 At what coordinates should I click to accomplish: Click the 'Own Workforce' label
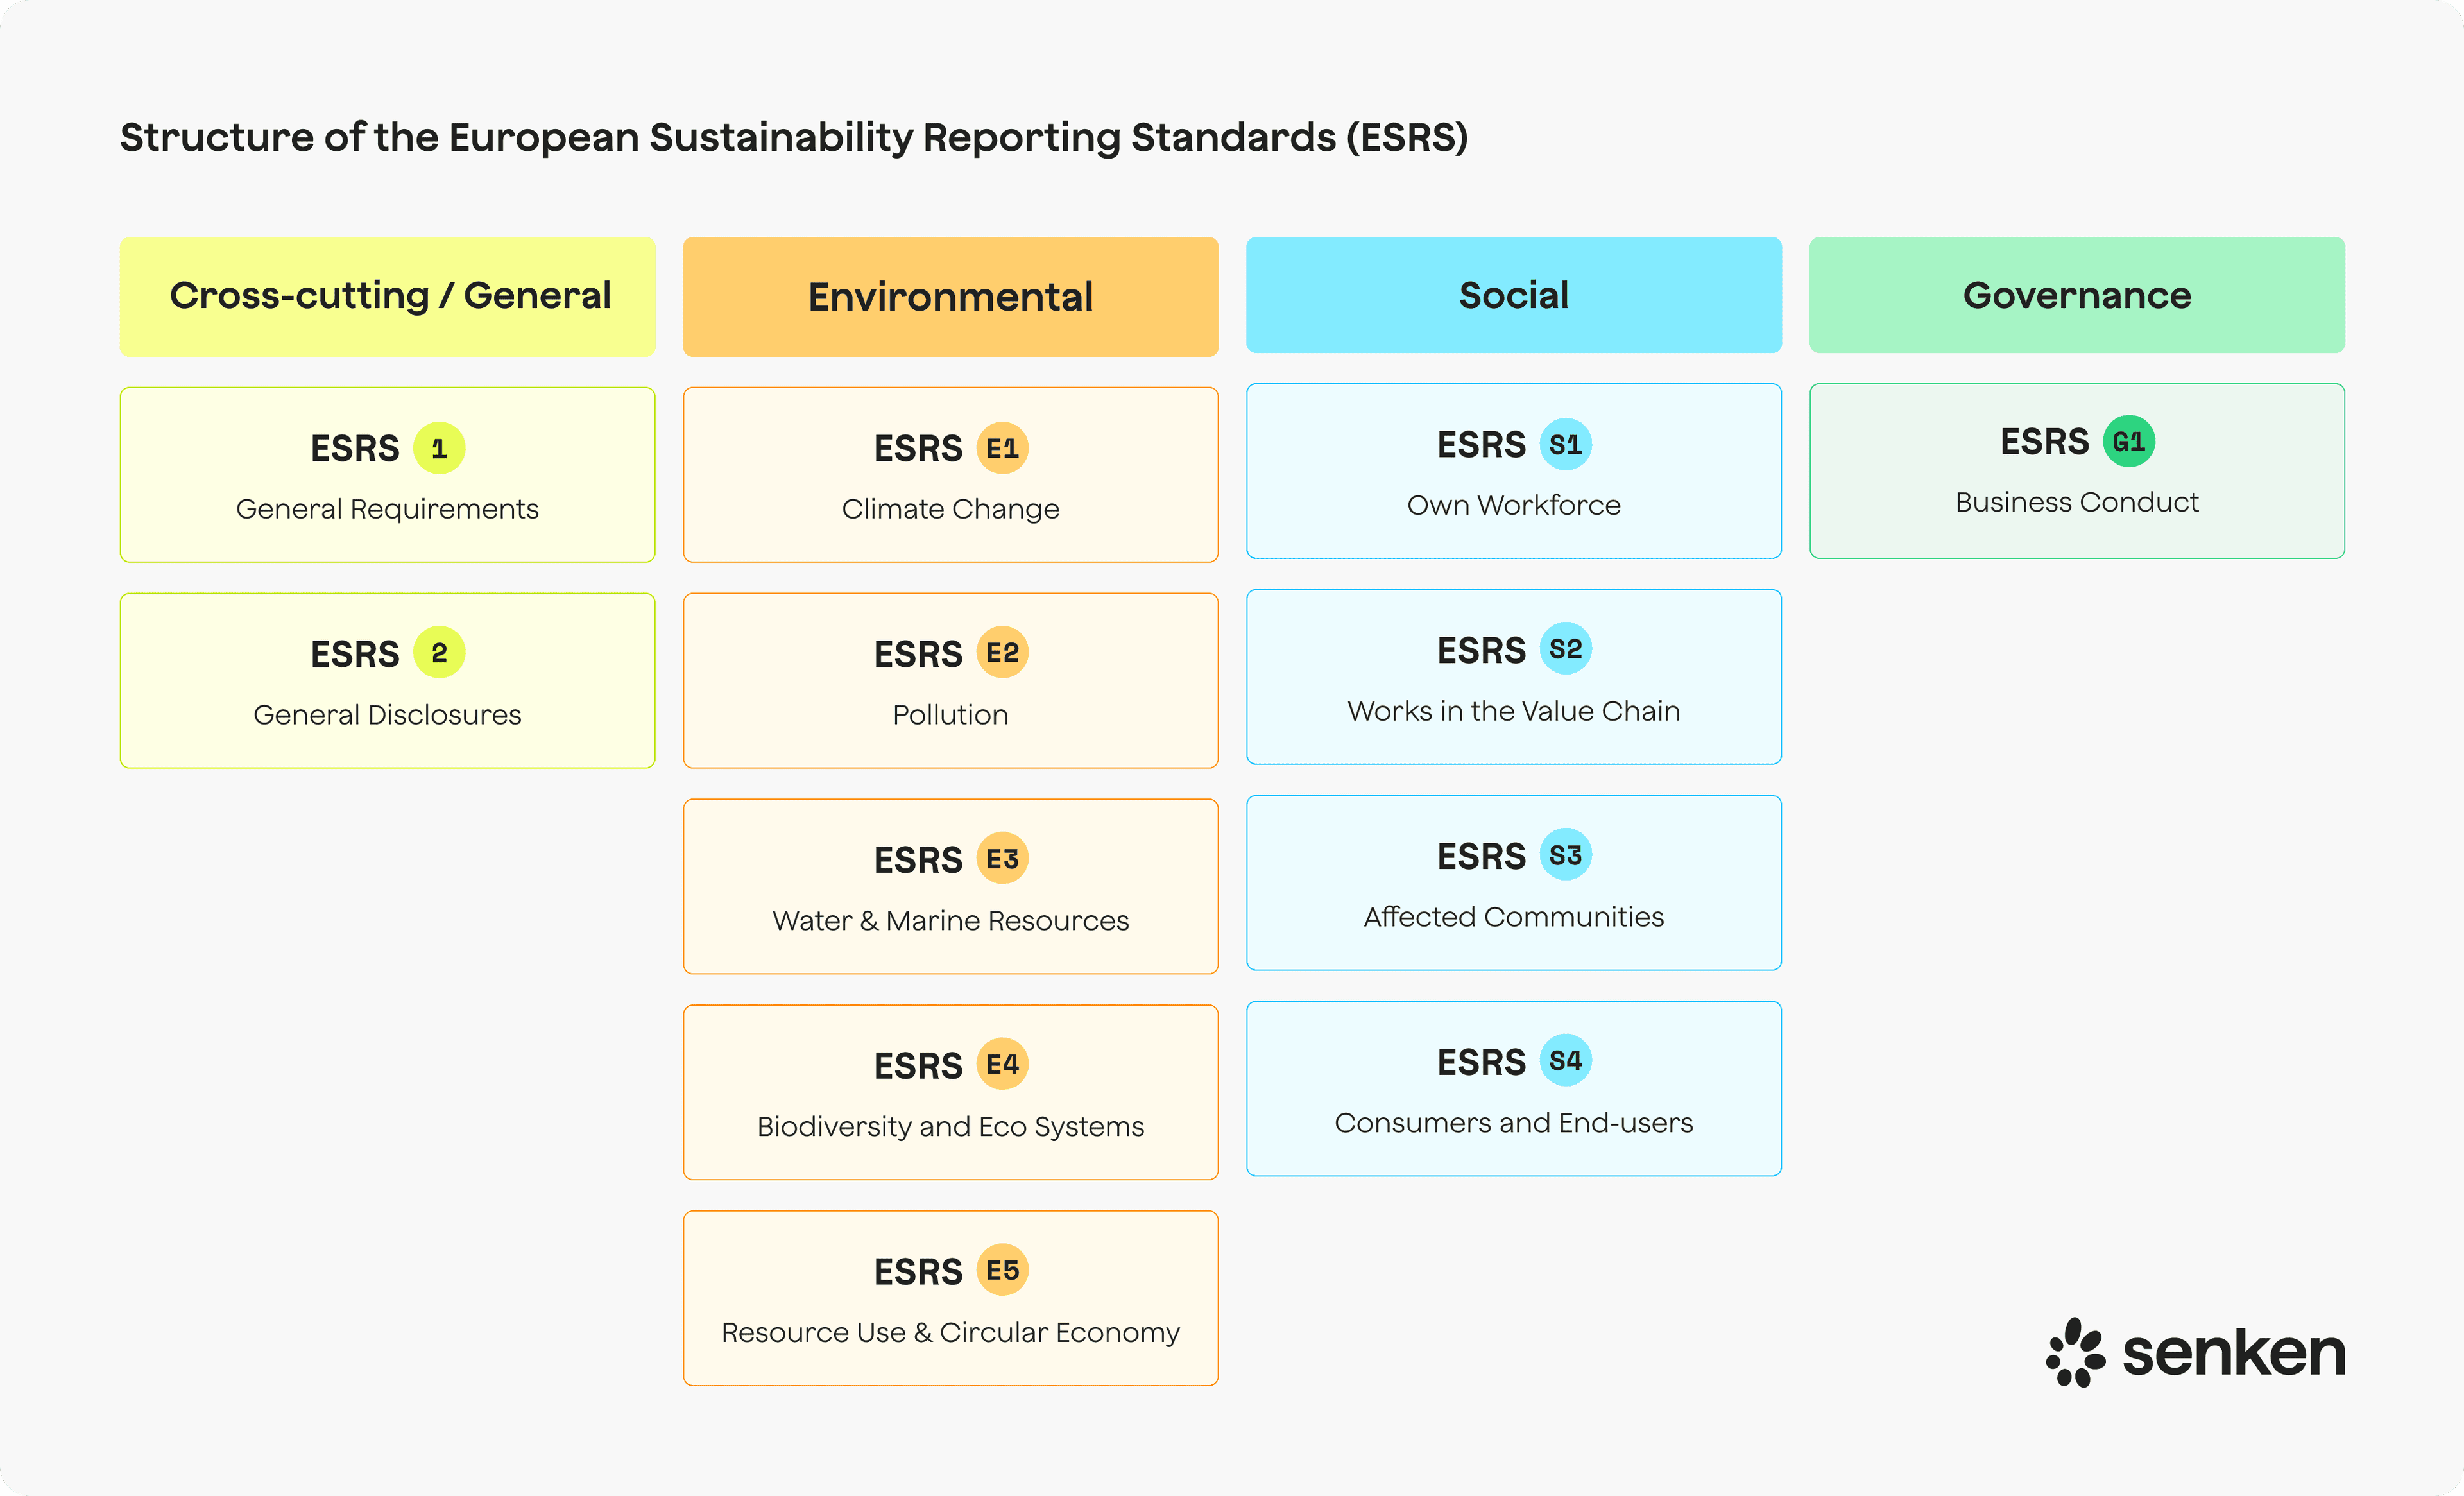pos(1514,505)
